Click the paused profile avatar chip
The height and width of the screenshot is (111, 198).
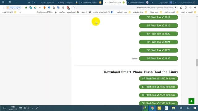[14, 8]
